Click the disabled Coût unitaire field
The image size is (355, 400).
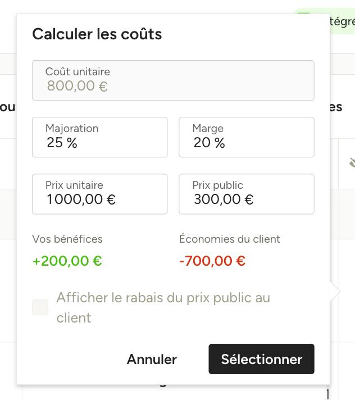173,80
